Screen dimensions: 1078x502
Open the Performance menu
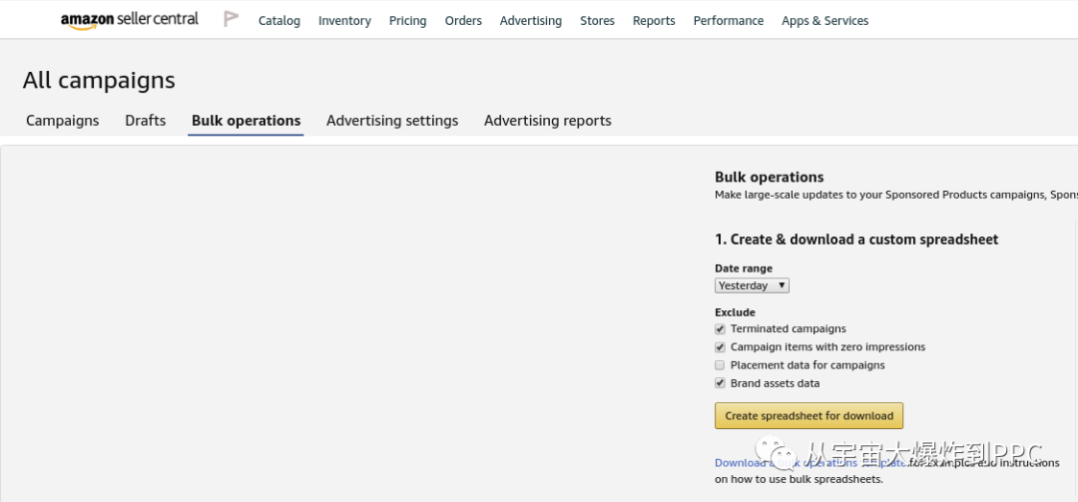[728, 21]
